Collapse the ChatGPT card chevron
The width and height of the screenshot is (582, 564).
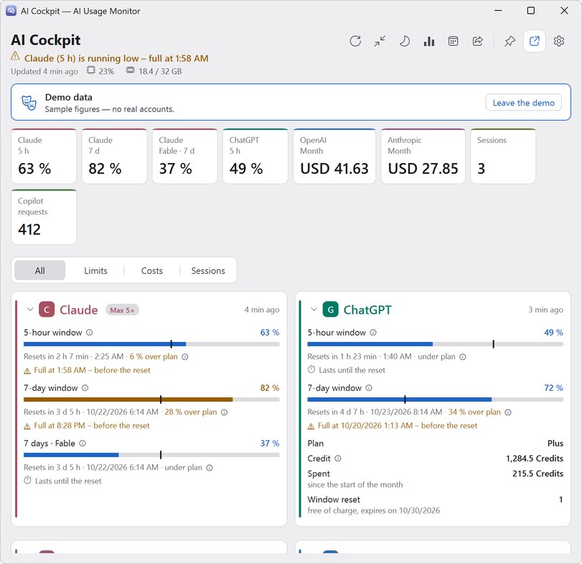tap(314, 309)
